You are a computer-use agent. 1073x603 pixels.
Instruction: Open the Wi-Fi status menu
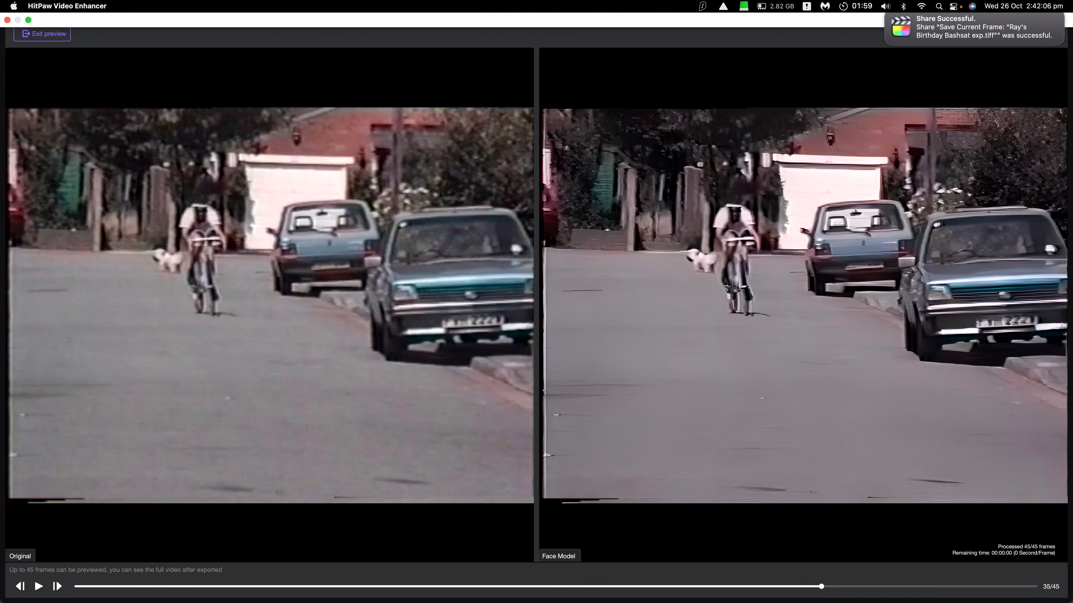[x=921, y=6]
